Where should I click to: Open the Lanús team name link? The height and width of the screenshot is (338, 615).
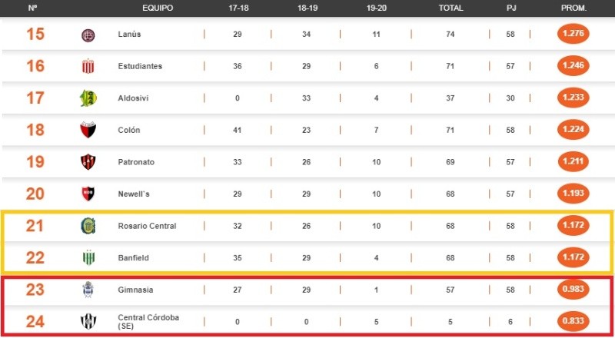(129, 35)
